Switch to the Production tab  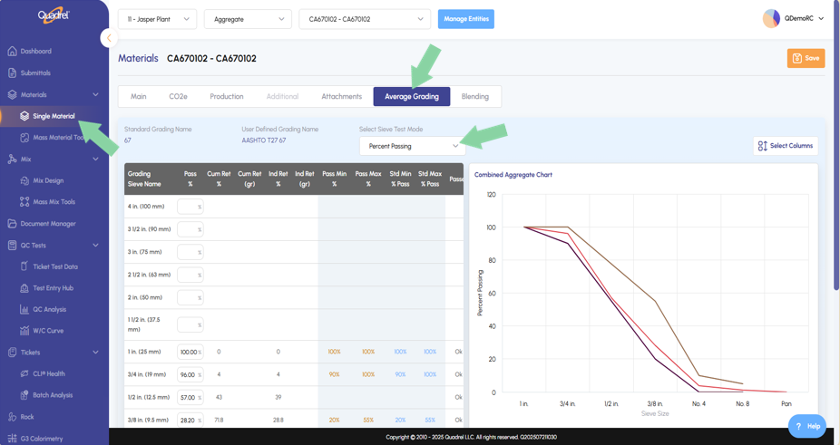[x=227, y=96]
